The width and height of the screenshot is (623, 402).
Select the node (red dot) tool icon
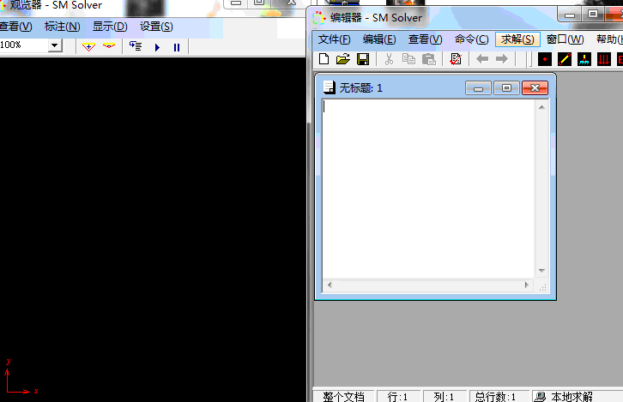(x=545, y=59)
